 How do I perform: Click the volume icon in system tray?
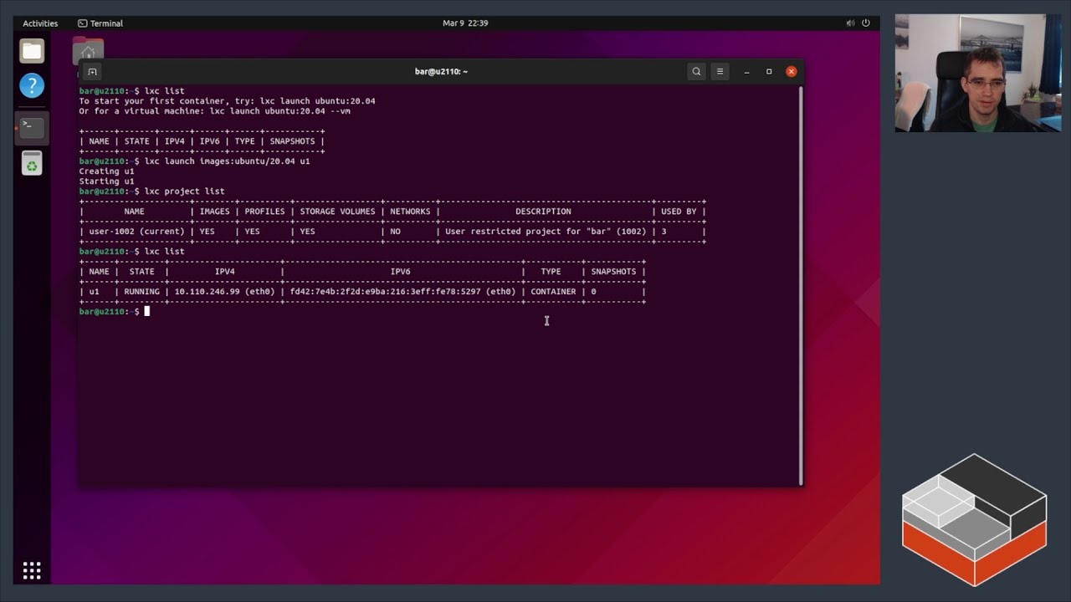(850, 23)
